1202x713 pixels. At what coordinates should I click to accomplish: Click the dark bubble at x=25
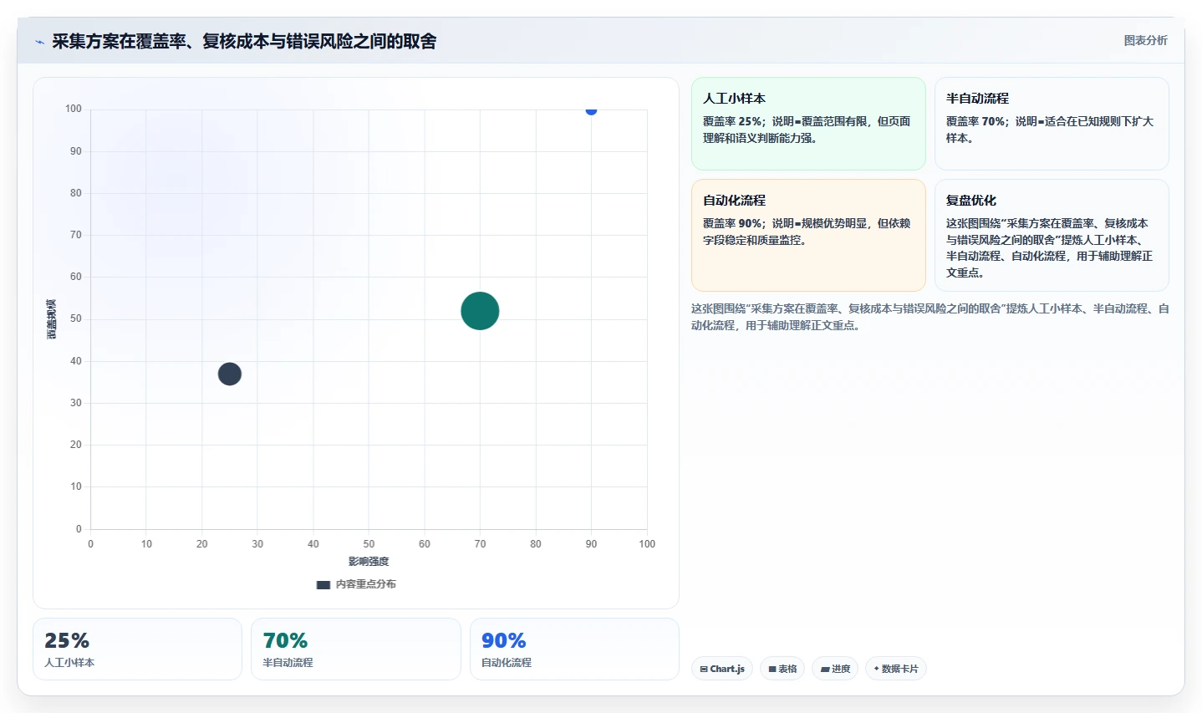tap(230, 374)
